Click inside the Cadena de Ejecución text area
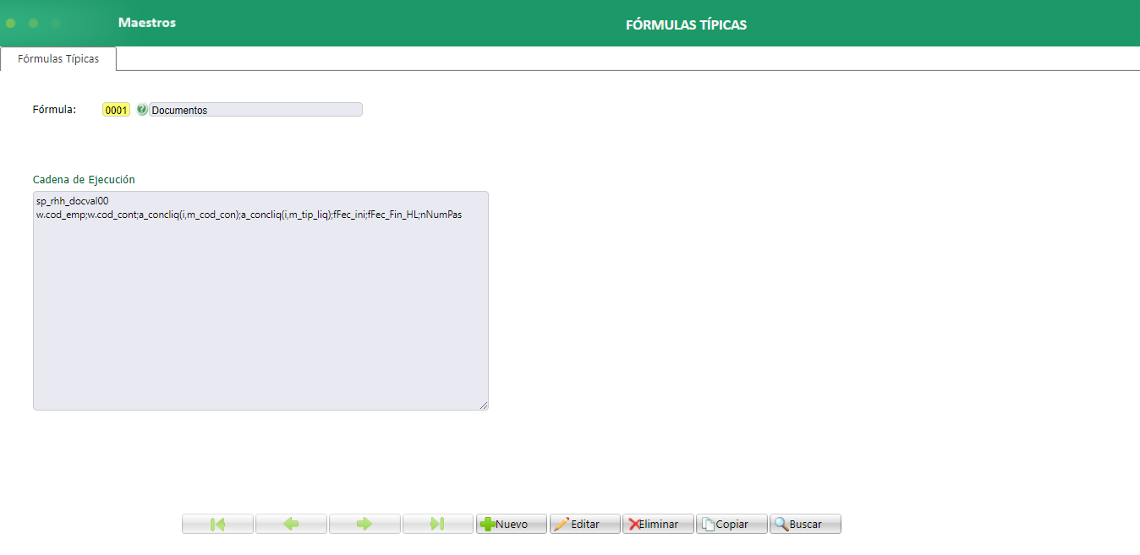Image resolution: width=1140 pixels, height=555 pixels. (260, 301)
